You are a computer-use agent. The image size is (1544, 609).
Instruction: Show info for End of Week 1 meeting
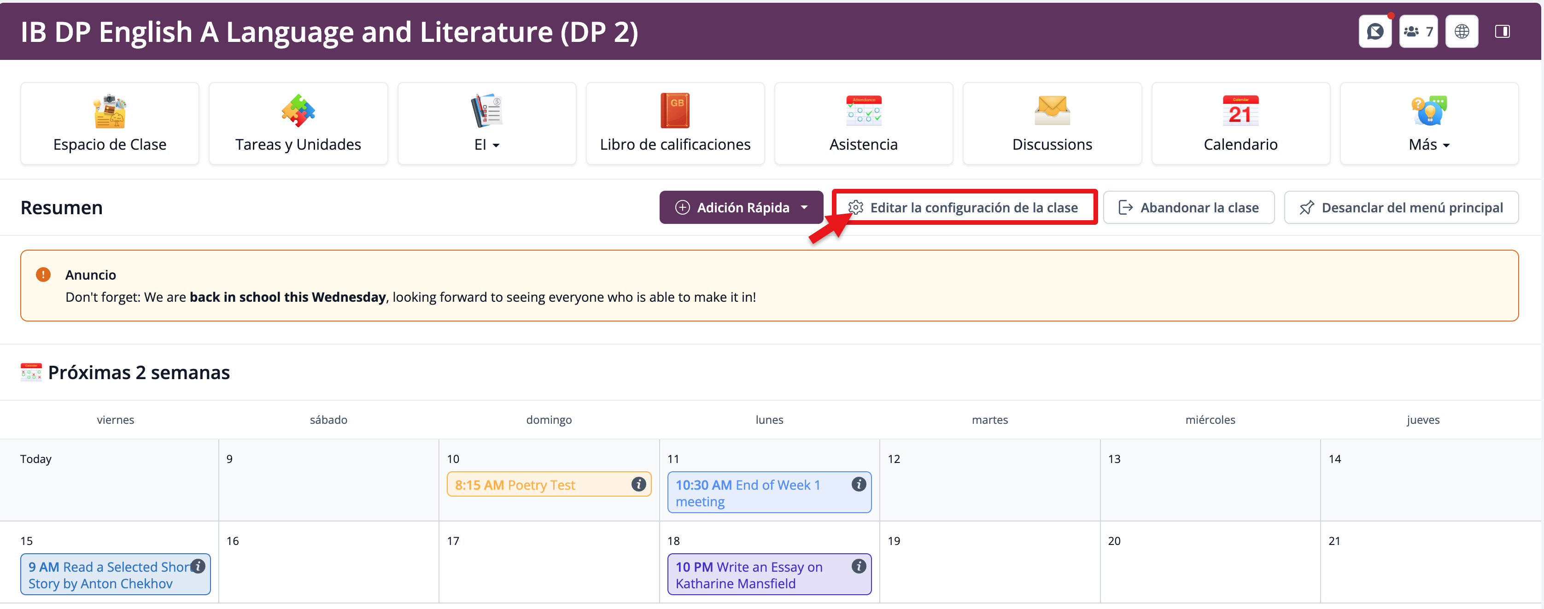click(x=858, y=484)
